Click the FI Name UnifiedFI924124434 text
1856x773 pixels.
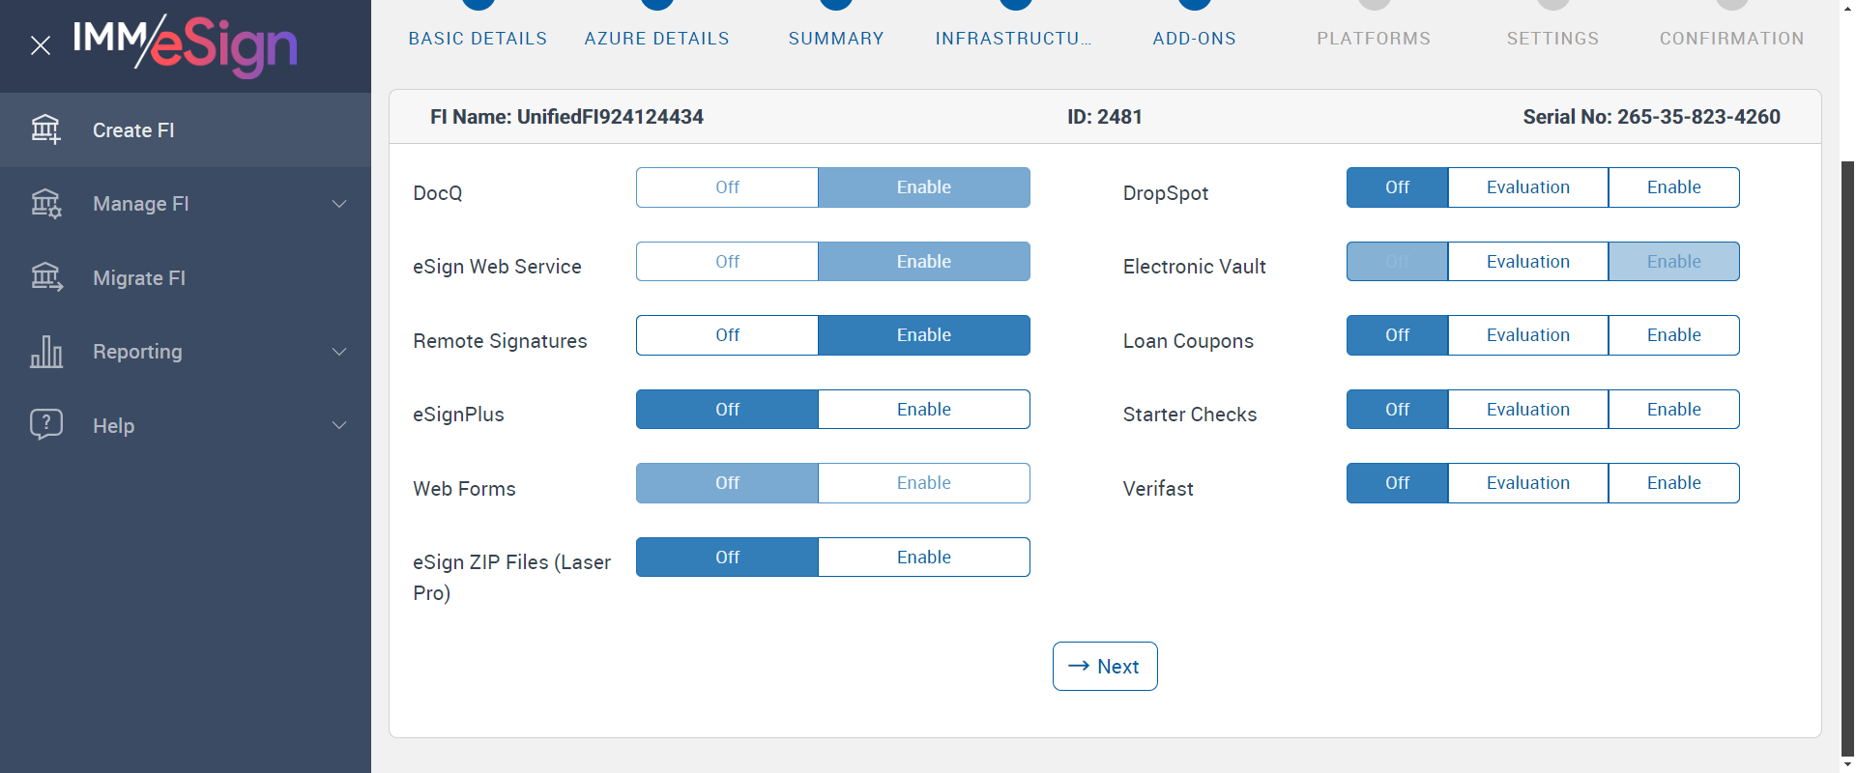566,117
